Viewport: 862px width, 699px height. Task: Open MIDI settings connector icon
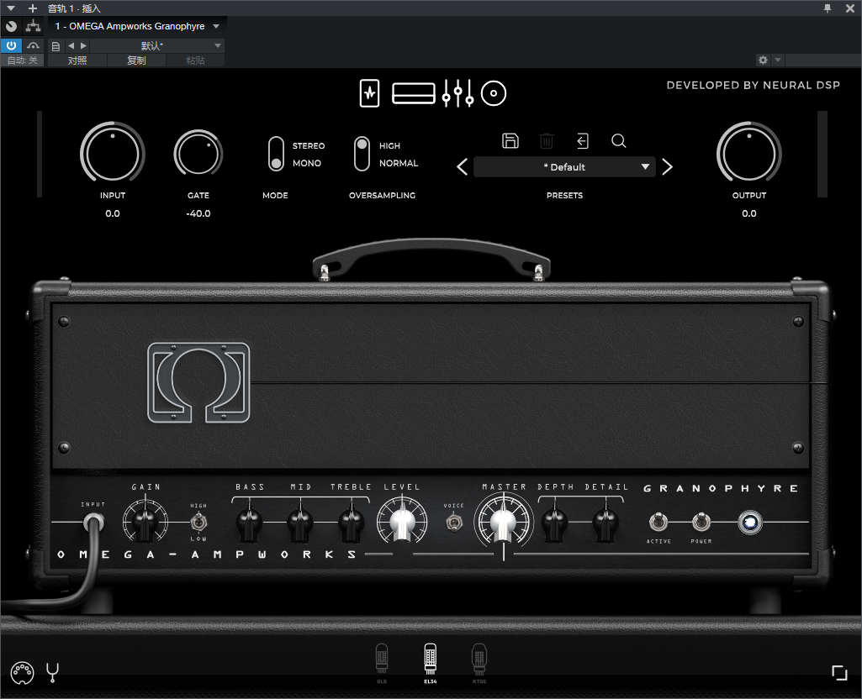click(x=22, y=673)
